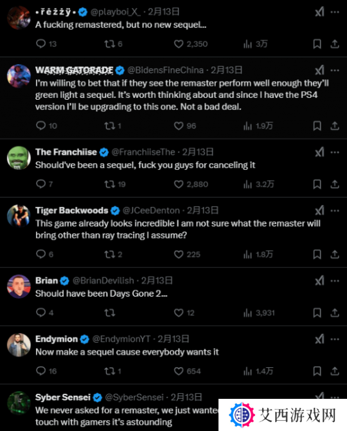The height and width of the screenshot is (431, 347).
Task: Open the 2月13日 timestamp on Endymion's tweet
Action: [x=173, y=339]
